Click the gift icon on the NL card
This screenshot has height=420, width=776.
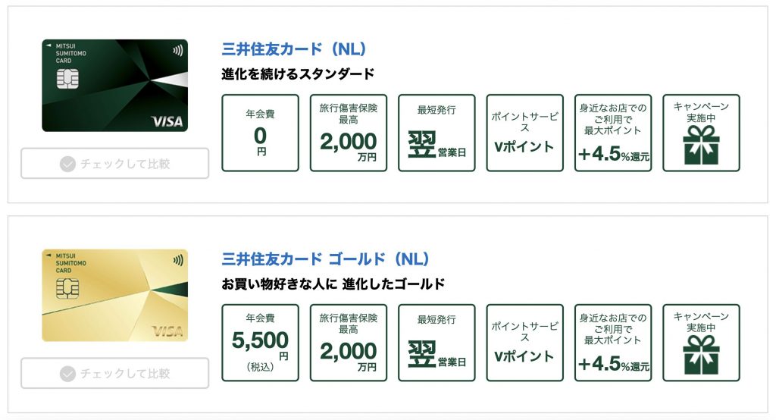700,145
